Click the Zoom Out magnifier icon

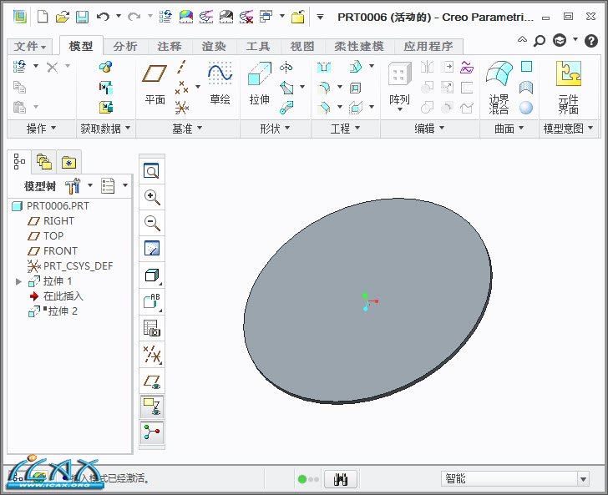click(152, 223)
